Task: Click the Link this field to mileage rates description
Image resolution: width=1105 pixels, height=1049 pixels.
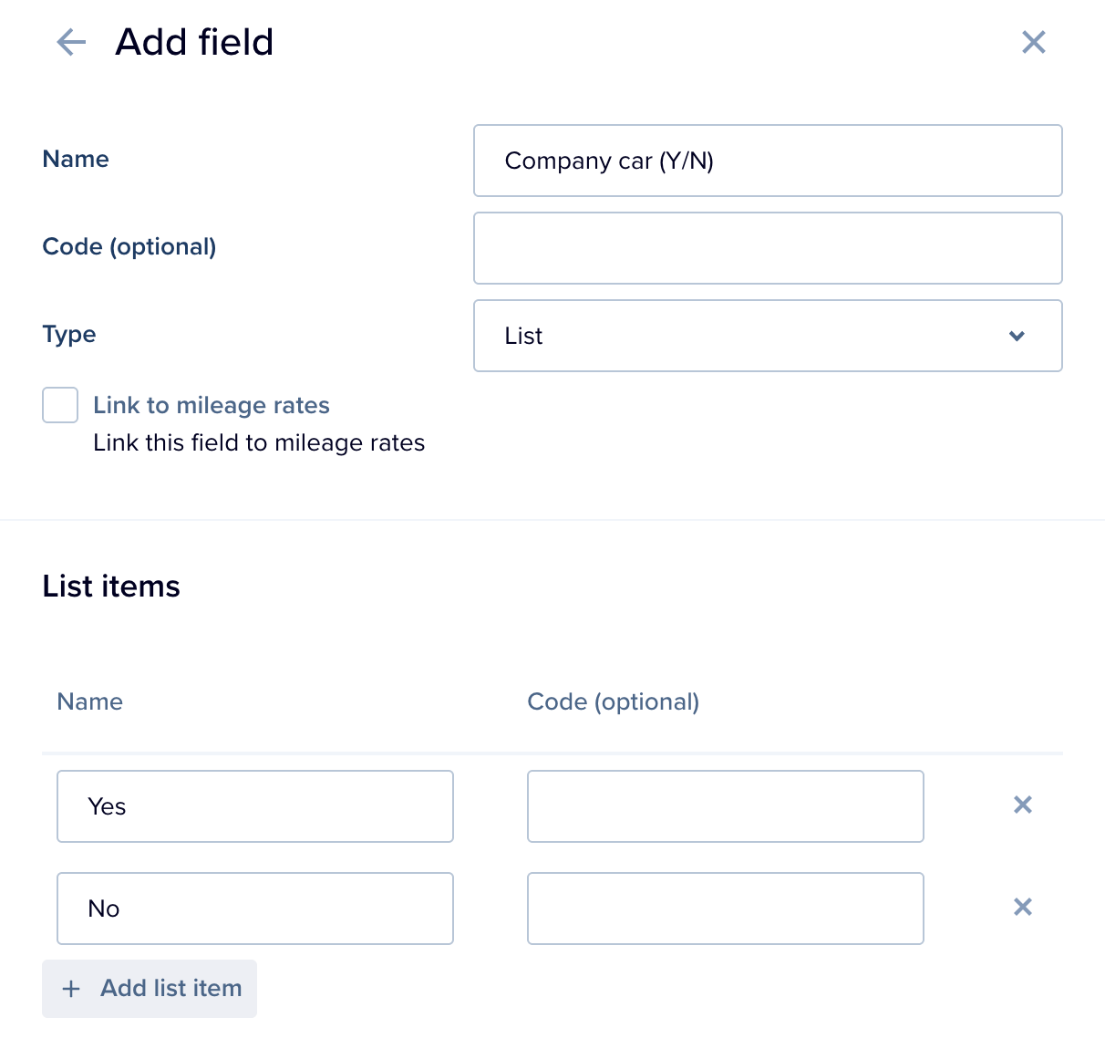Action: tap(259, 442)
